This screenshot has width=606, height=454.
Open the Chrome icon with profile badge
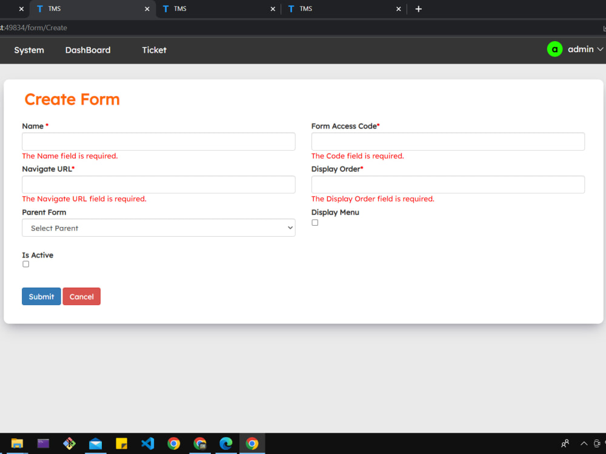[x=200, y=443]
